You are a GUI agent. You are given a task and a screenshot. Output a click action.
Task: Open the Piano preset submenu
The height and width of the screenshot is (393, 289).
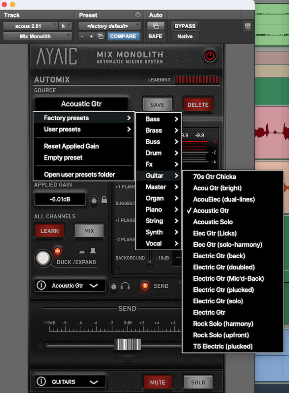pos(159,210)
